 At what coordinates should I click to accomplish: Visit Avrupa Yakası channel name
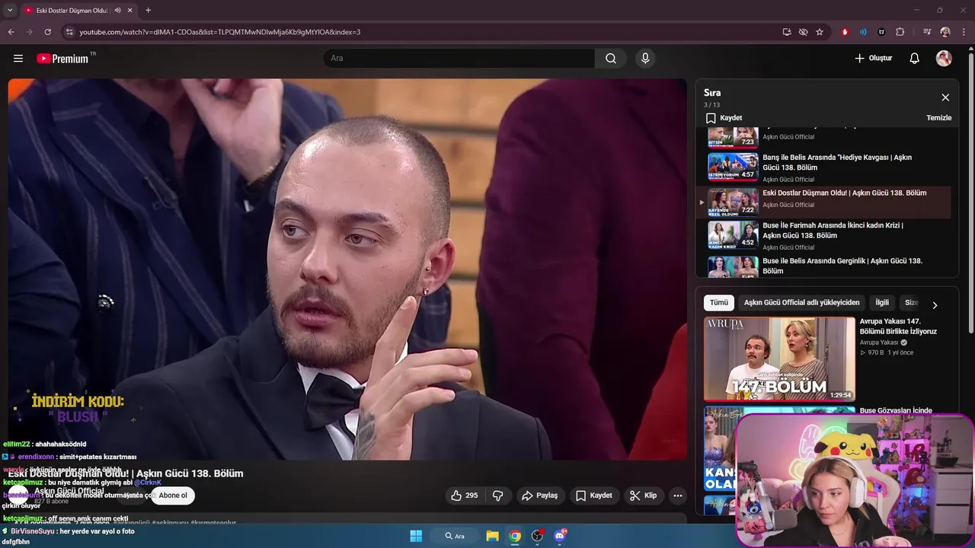point(879,342)
